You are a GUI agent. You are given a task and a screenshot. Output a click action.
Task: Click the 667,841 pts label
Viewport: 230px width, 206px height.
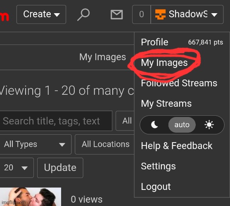[206, 42]
